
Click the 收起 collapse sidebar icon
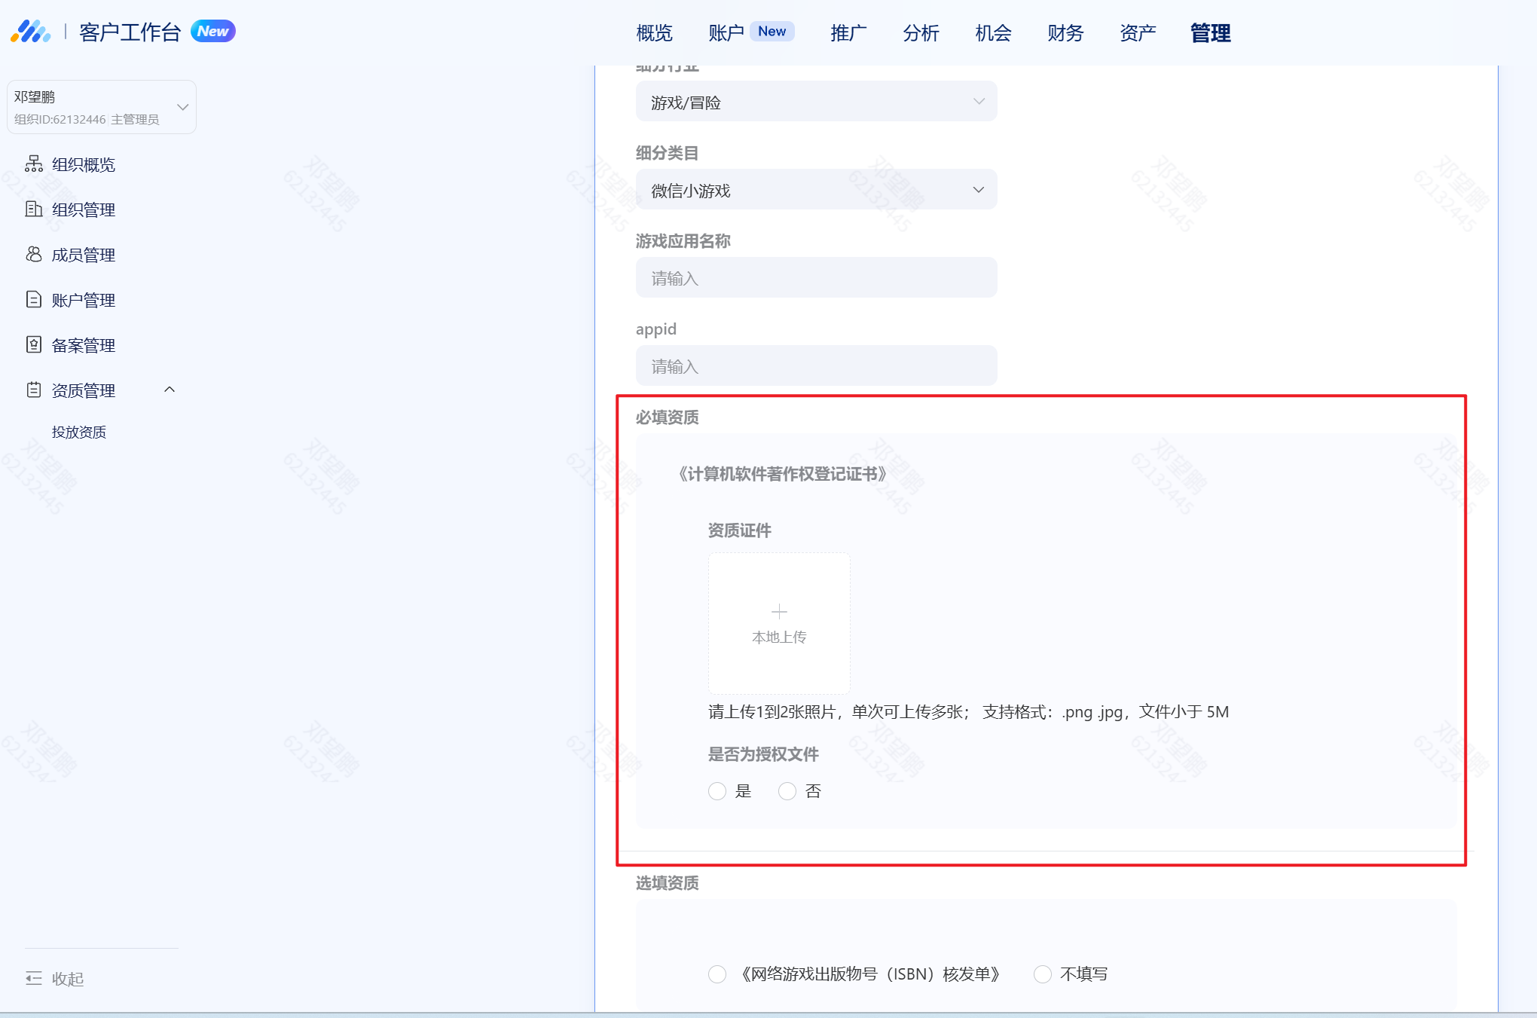coord(34,979)
